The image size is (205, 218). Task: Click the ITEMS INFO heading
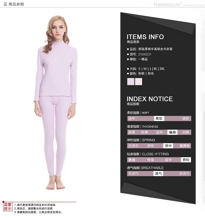(x=145, y=37)
